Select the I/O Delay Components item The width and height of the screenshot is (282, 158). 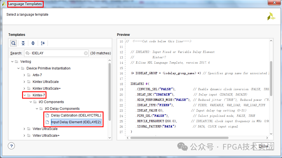click(62, 109)
